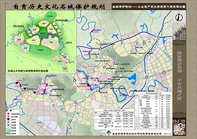The image size is (197, 139).
Task: Click the 图例 legend heading
Action: point(9,111)
